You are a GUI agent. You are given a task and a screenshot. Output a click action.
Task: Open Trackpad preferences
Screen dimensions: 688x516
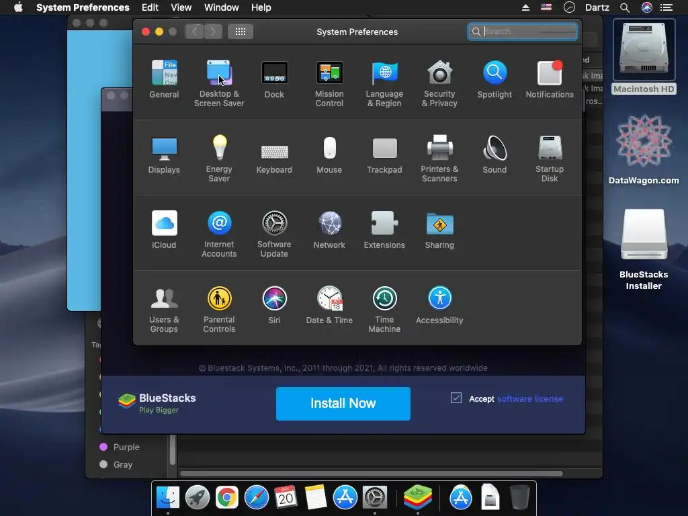(x=384, y=155)
